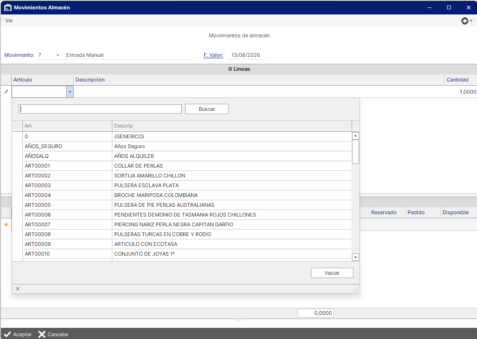This screenshot has width=477, height=339.
Task: Click the Aceptar button
Action: [18, 334]
